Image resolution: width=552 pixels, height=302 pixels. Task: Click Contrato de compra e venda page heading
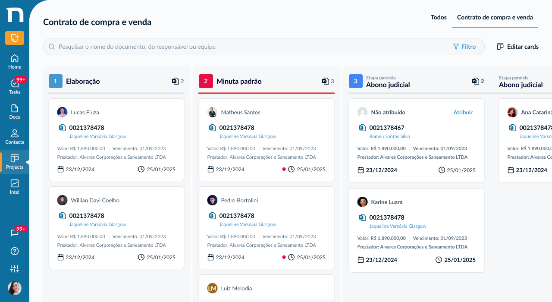pos(97,22)
